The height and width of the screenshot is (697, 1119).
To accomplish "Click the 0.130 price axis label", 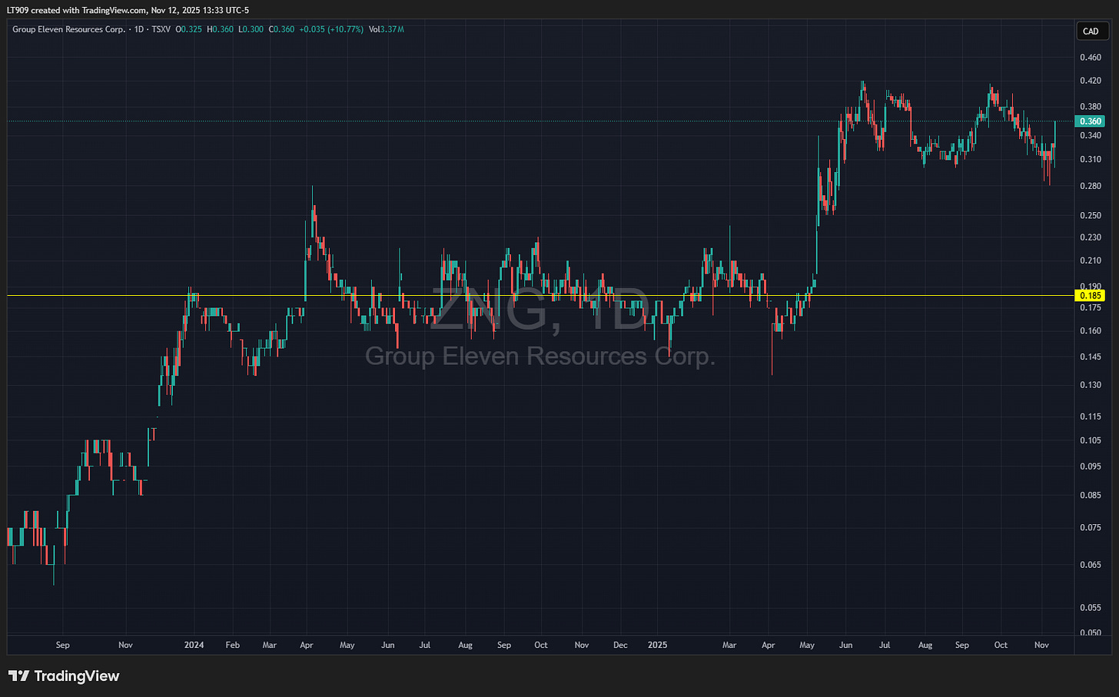I will [x=1091, y=385].
